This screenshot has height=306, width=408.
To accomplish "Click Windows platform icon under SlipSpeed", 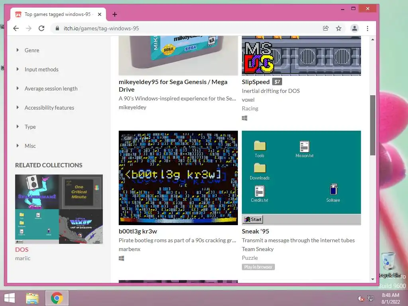I will coord(244,118).
